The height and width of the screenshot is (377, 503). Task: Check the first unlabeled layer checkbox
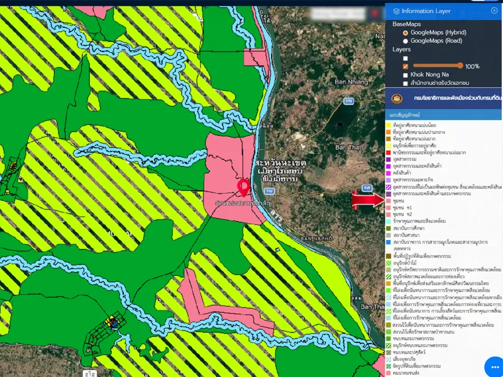click(x=406, y=58)
